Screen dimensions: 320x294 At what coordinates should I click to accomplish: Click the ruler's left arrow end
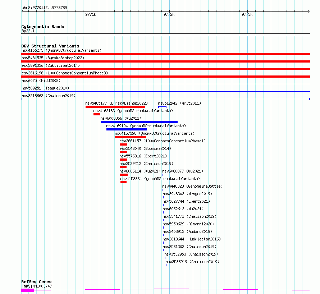coord(22,12)
